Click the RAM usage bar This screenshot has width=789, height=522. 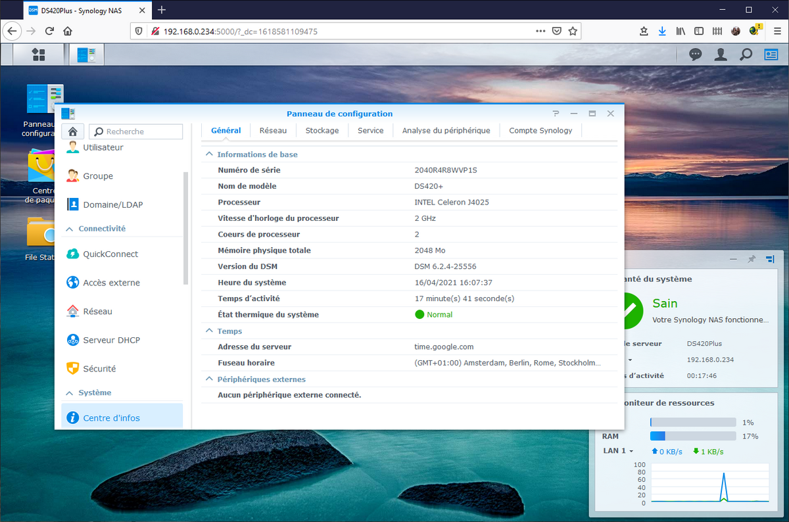point(693,436)
